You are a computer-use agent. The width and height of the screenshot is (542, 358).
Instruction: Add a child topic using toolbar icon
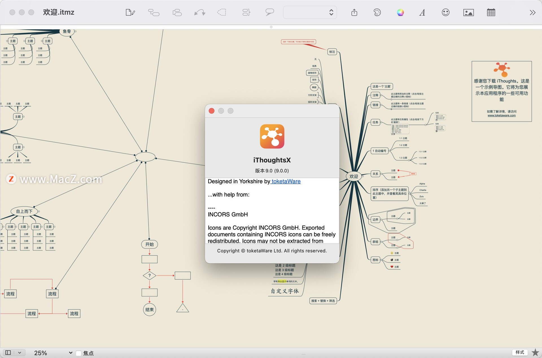[154, 12]
